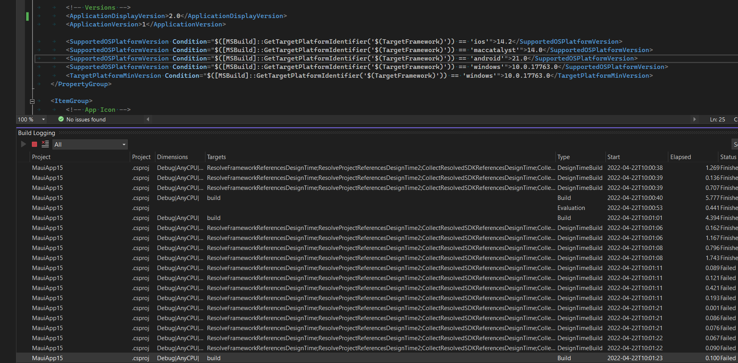The width and height of the screenshot is (738, 363).
Task: Click the Build Logging panel title
Action: 36,133
